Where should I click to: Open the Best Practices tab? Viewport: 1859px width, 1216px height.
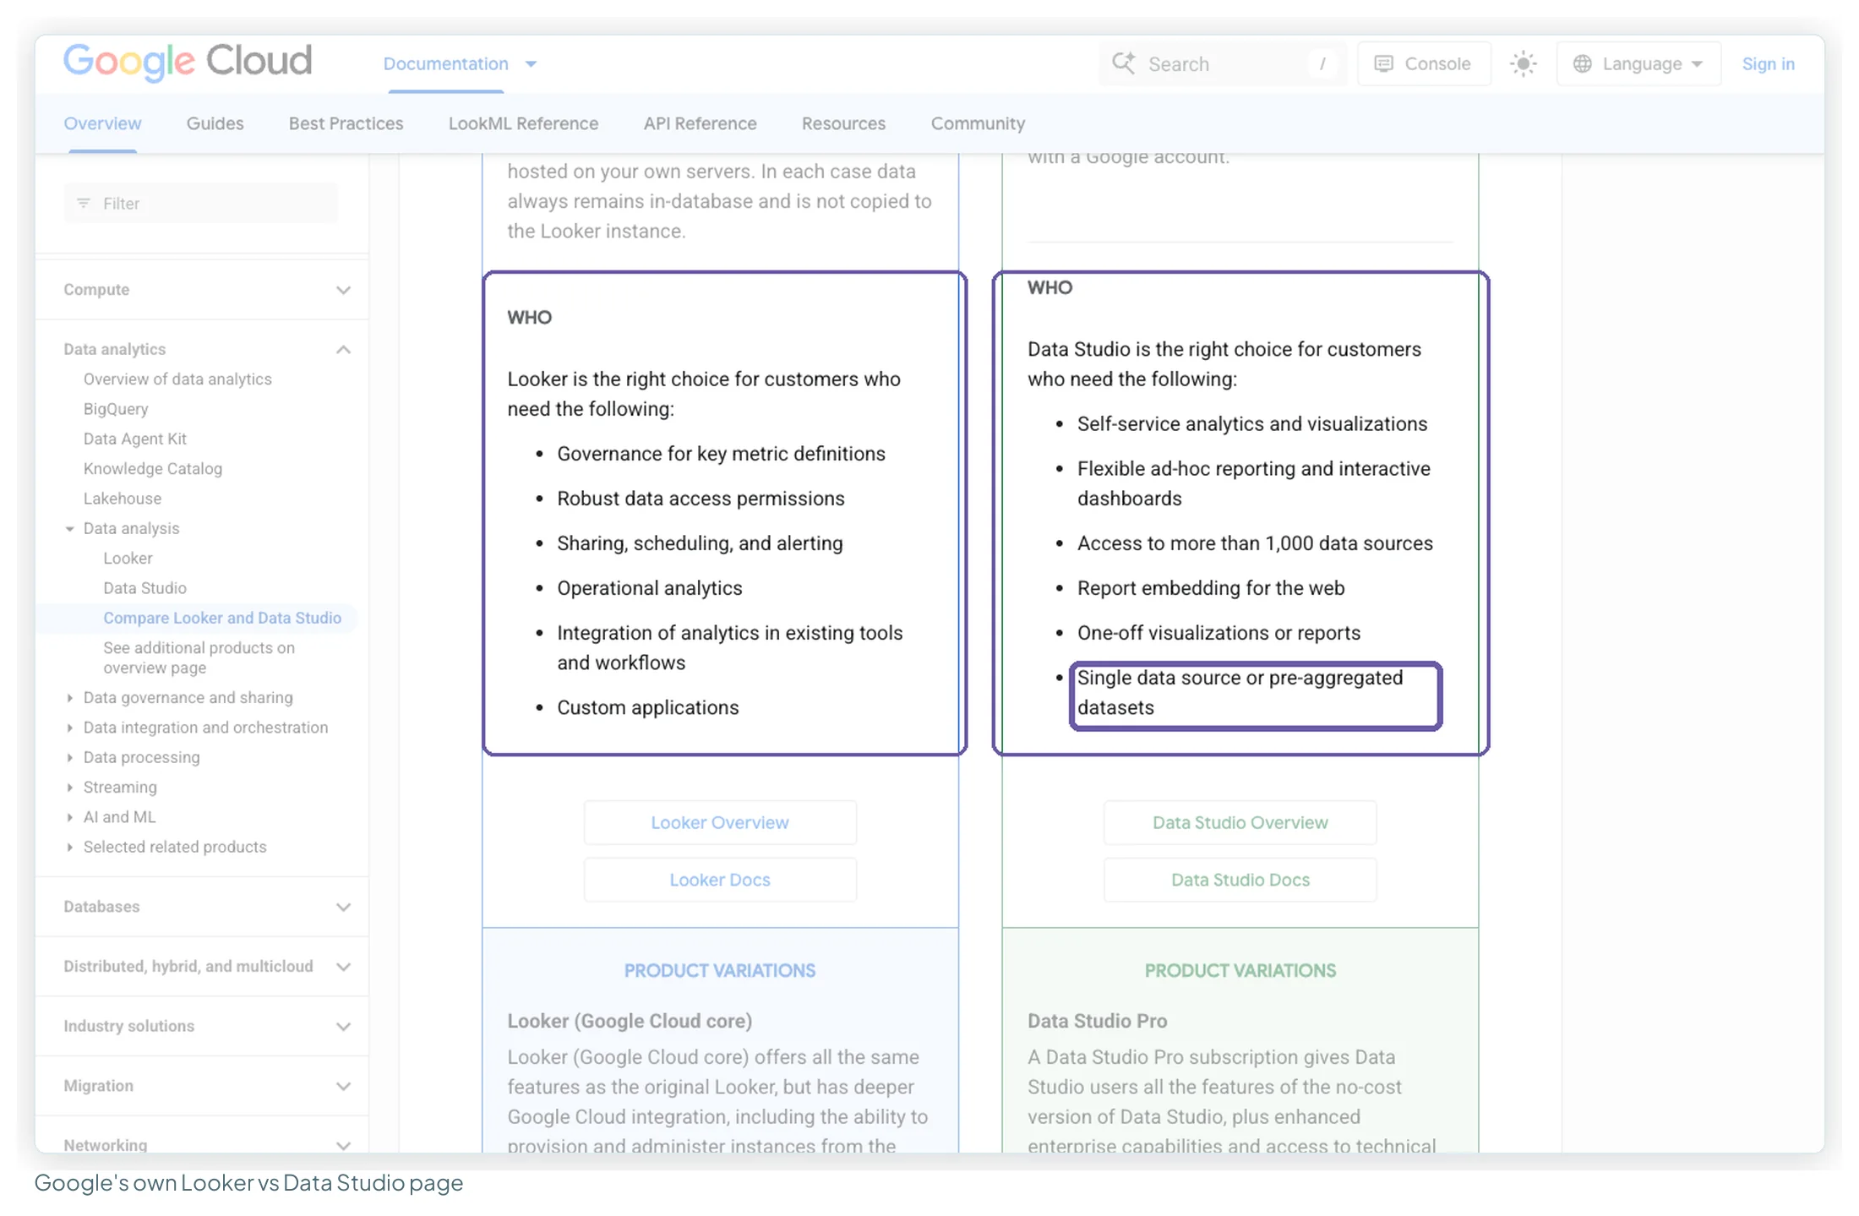[346, 123]
